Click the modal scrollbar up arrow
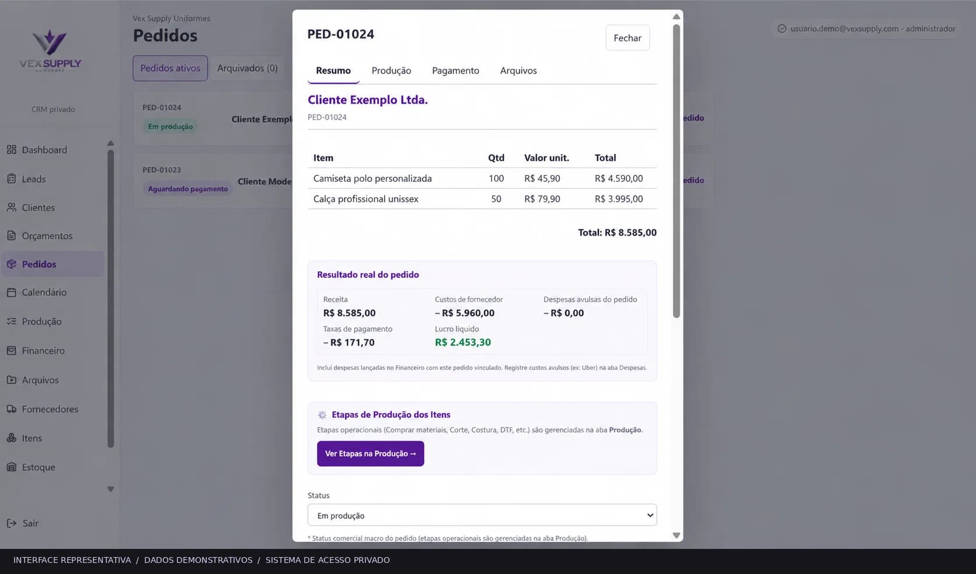The width and height of the screenshot is (976, 574). (677, 17)
